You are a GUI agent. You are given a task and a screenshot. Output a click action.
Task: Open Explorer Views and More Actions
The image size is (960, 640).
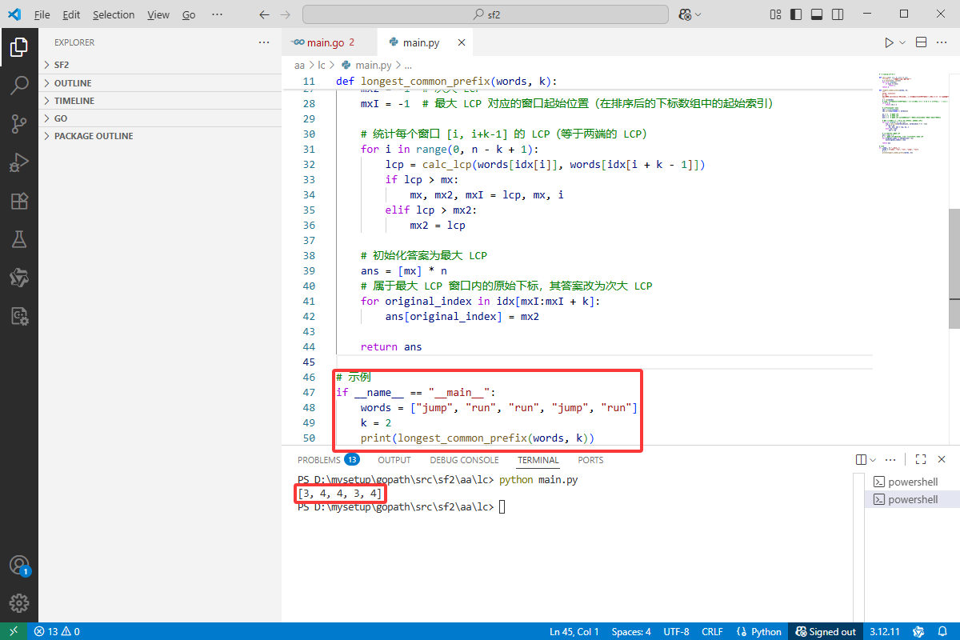(x=264, y=42)
